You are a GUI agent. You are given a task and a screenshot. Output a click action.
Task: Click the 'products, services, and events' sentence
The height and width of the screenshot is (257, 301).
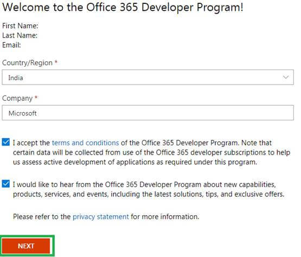(x=149, y=194)
